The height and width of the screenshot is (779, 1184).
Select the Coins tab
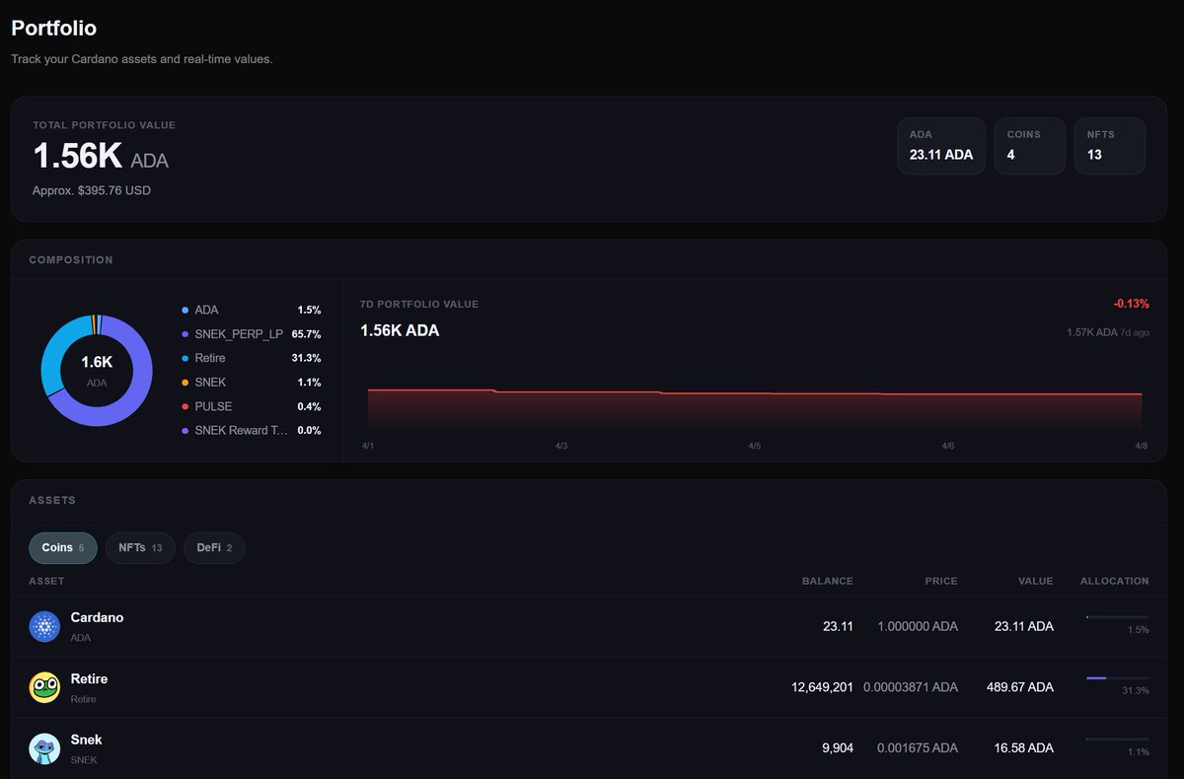click(63, 547)
